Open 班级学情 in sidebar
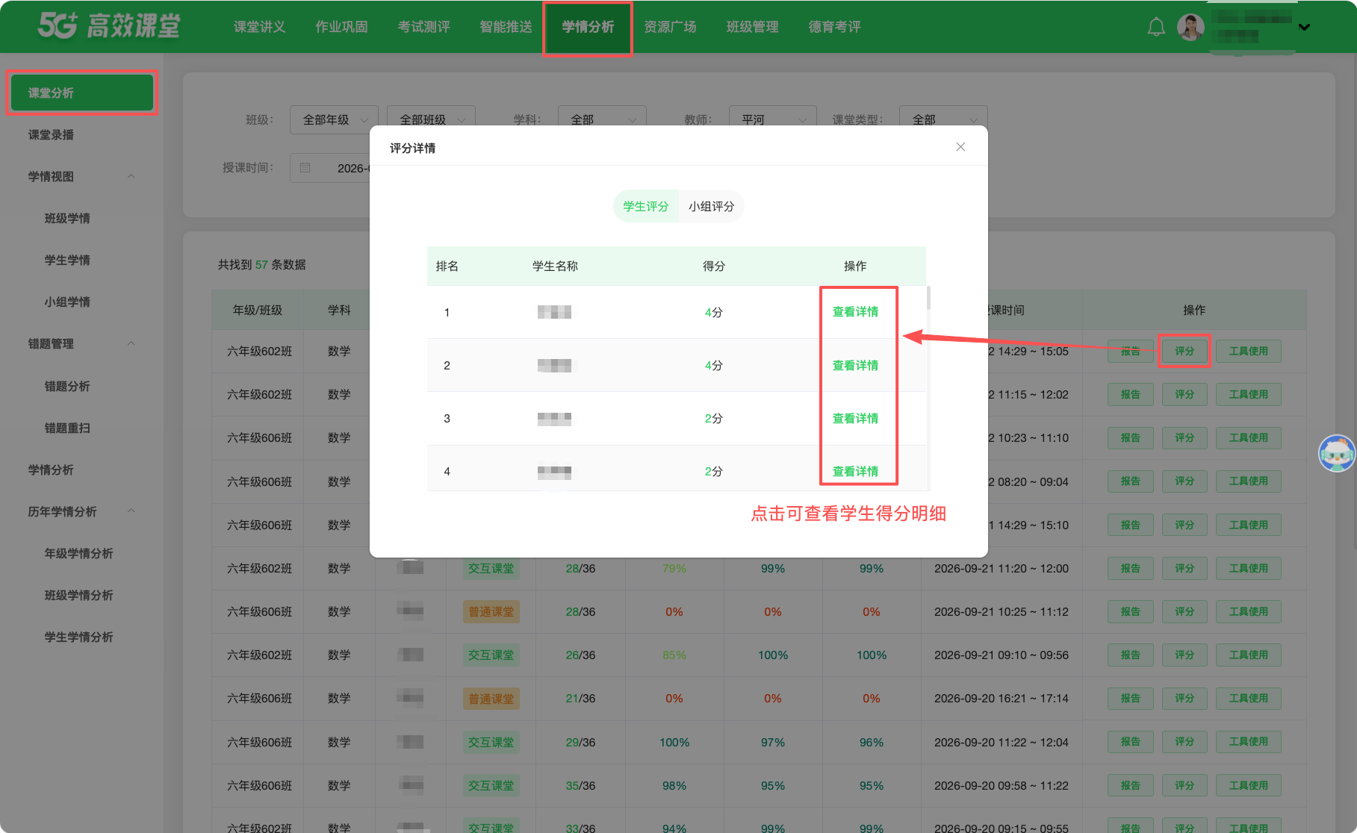This screenshot has height=833, width=1357. (x=67, y=219)
